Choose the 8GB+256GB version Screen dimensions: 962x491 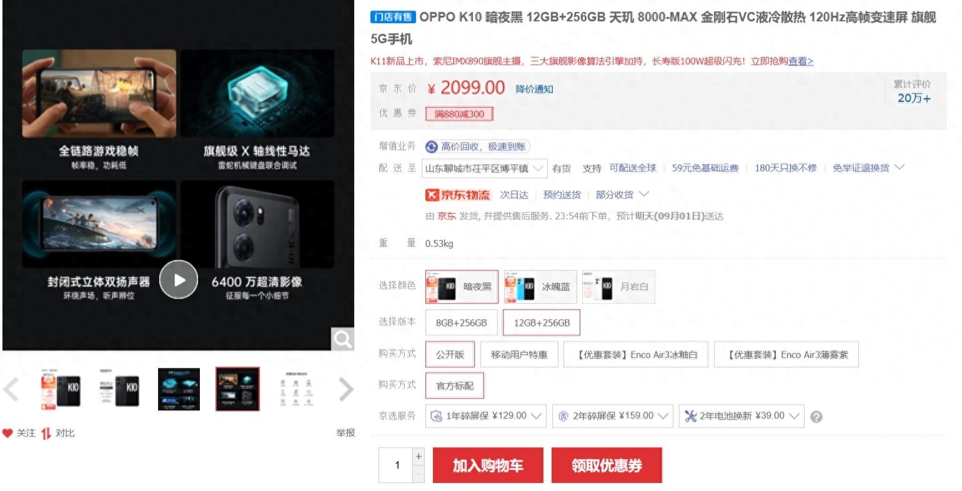pyautogui.click(x=461, y=323)
